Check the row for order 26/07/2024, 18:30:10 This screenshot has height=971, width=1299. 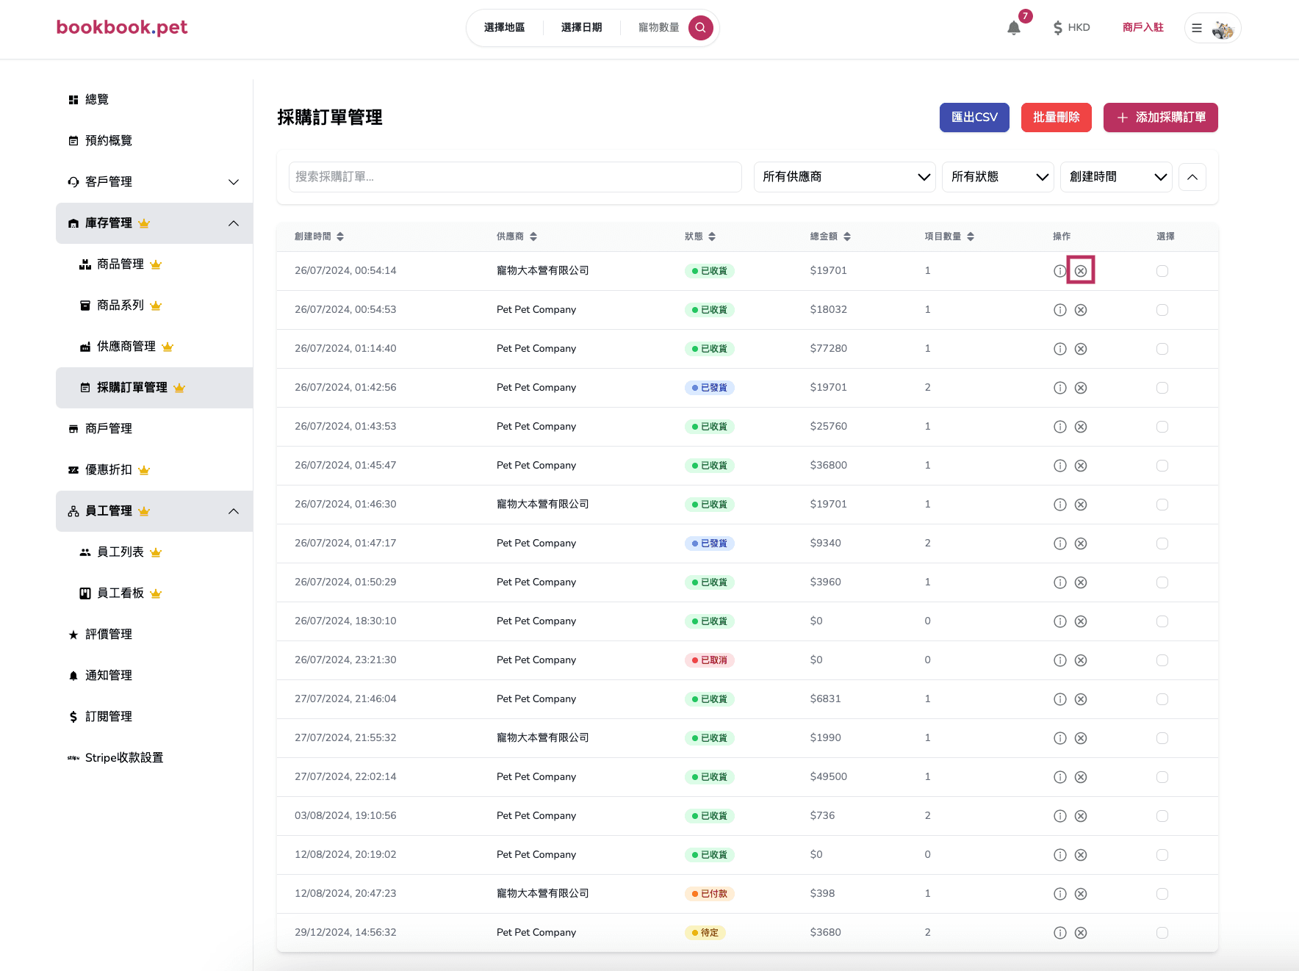pos(1162,621)
